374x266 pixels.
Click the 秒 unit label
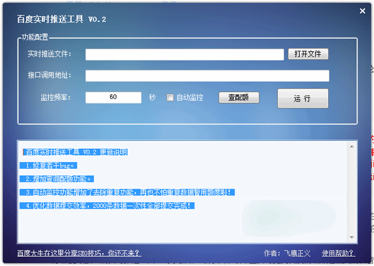pyautogui.click(x=152, y=97)
